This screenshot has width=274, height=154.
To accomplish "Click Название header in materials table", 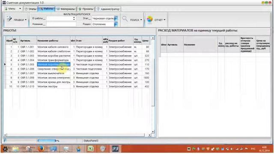I will 200,44.
